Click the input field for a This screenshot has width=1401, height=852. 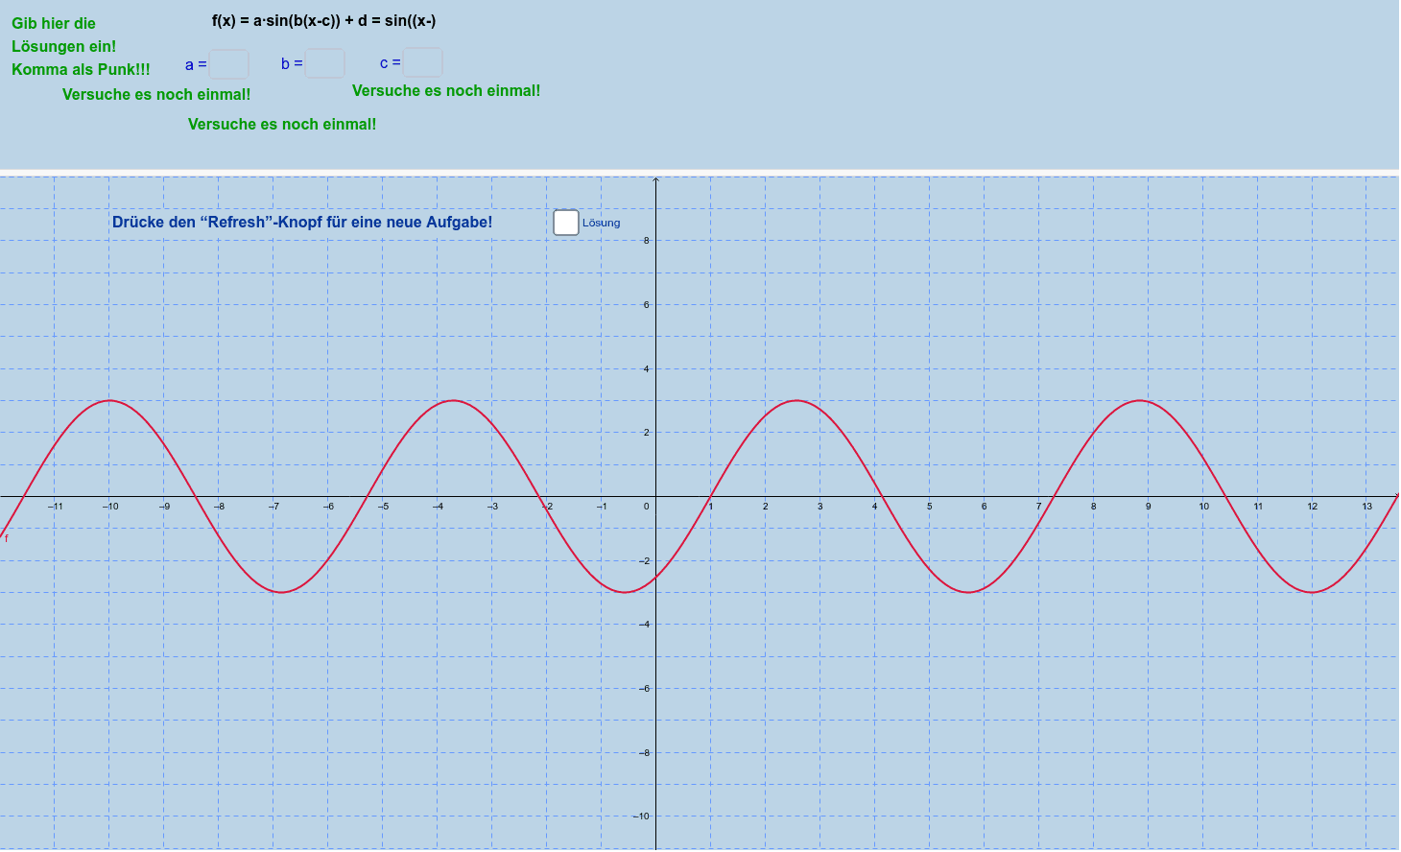(x=229, y=64)
